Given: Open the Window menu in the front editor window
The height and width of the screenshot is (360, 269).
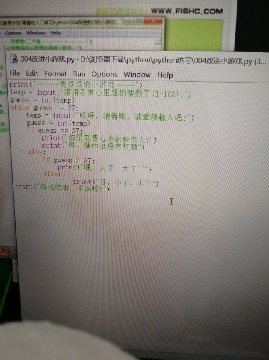Looking at the screenshot, I should click(x=137, y=75).
